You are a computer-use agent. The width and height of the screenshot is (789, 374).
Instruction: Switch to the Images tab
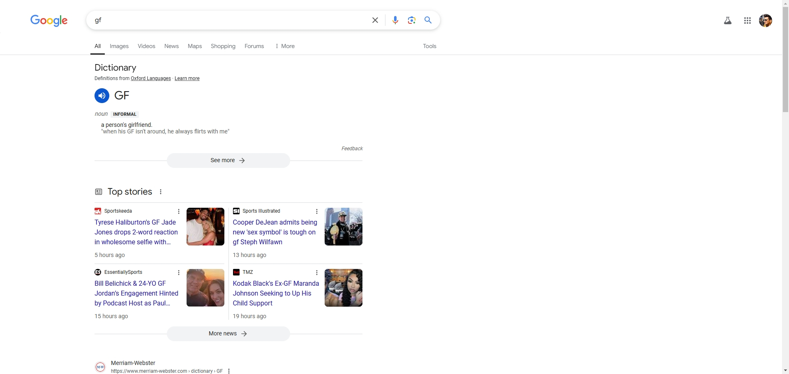[119, 46]
